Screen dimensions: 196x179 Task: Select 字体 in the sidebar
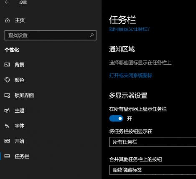(19, 126)
